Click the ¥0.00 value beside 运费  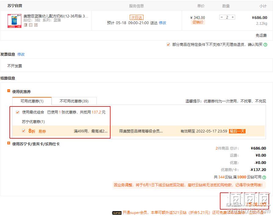pos(261,155)
